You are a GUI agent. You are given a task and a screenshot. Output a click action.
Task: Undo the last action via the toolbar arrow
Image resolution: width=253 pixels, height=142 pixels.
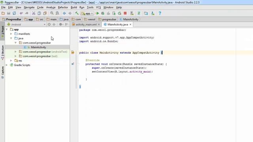(x=21, y=13)
